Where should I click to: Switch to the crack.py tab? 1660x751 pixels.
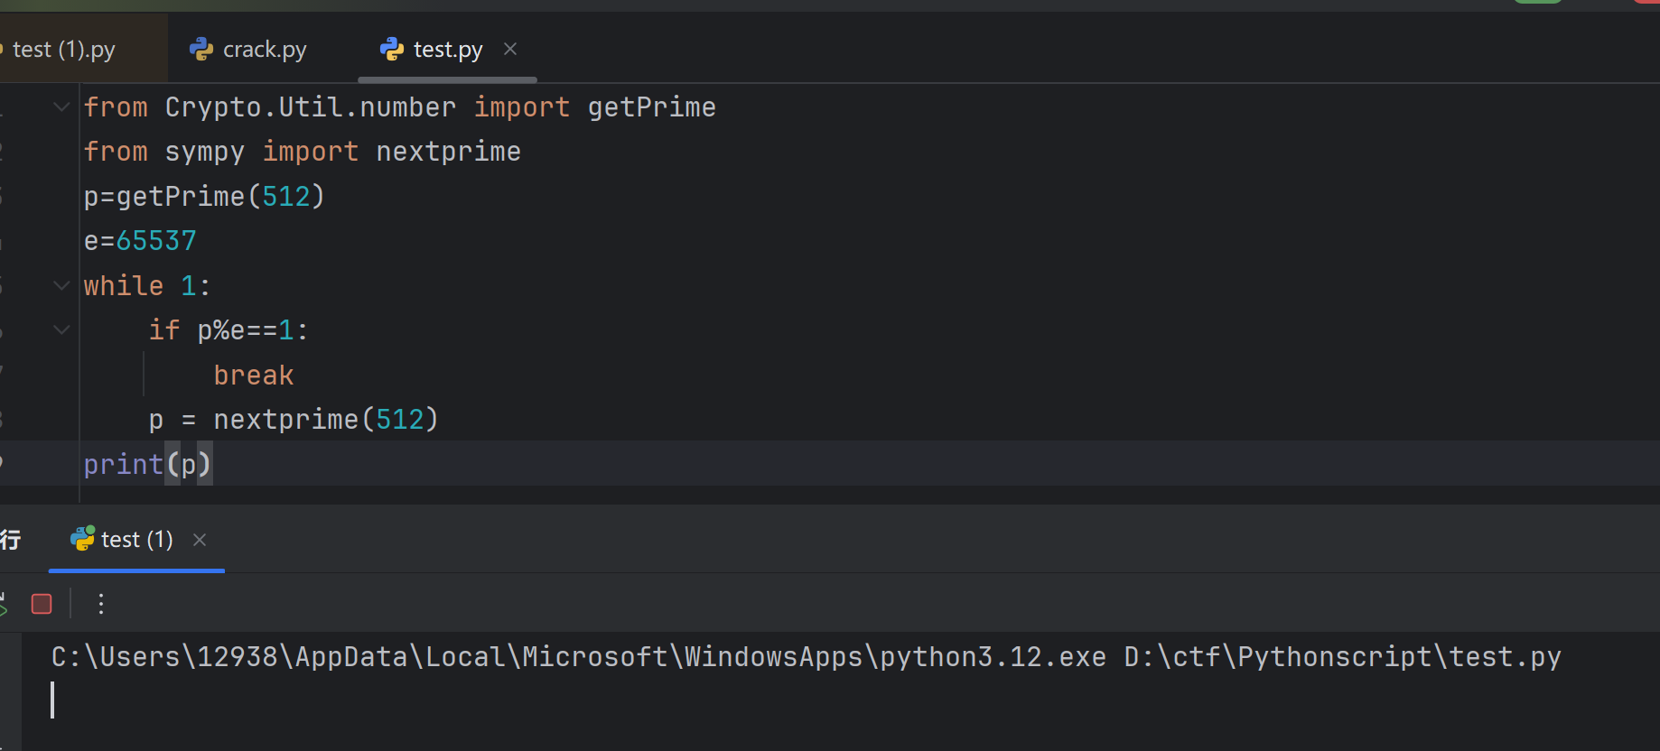point(264,50)
